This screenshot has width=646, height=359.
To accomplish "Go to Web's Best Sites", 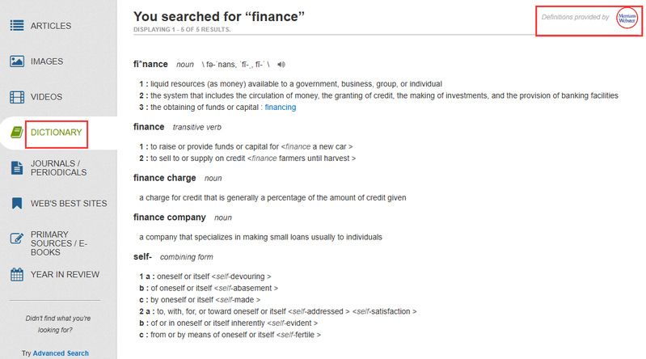I will click(69, 203).
